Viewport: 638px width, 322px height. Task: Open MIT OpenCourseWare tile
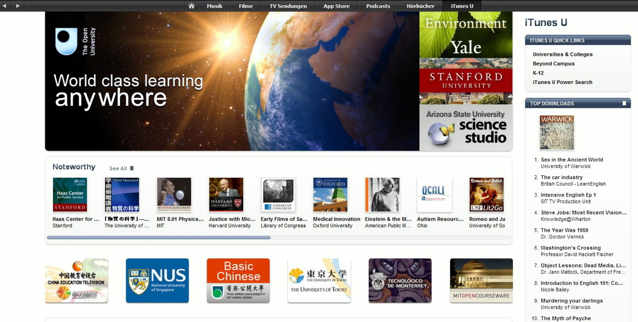tap(481, 281)
